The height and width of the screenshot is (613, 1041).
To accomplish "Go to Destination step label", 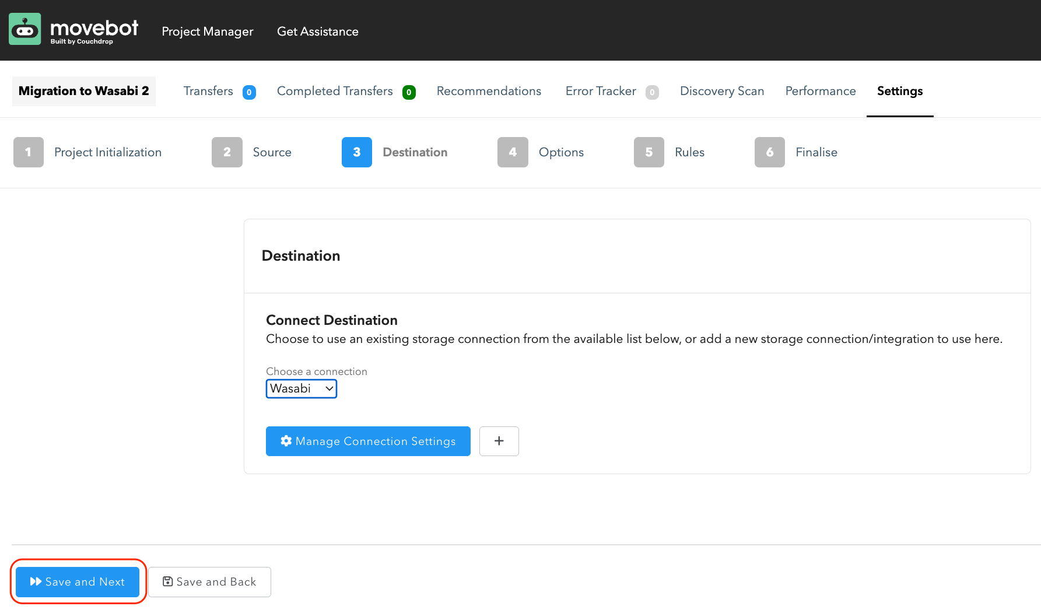I will (x=415, y=152).
